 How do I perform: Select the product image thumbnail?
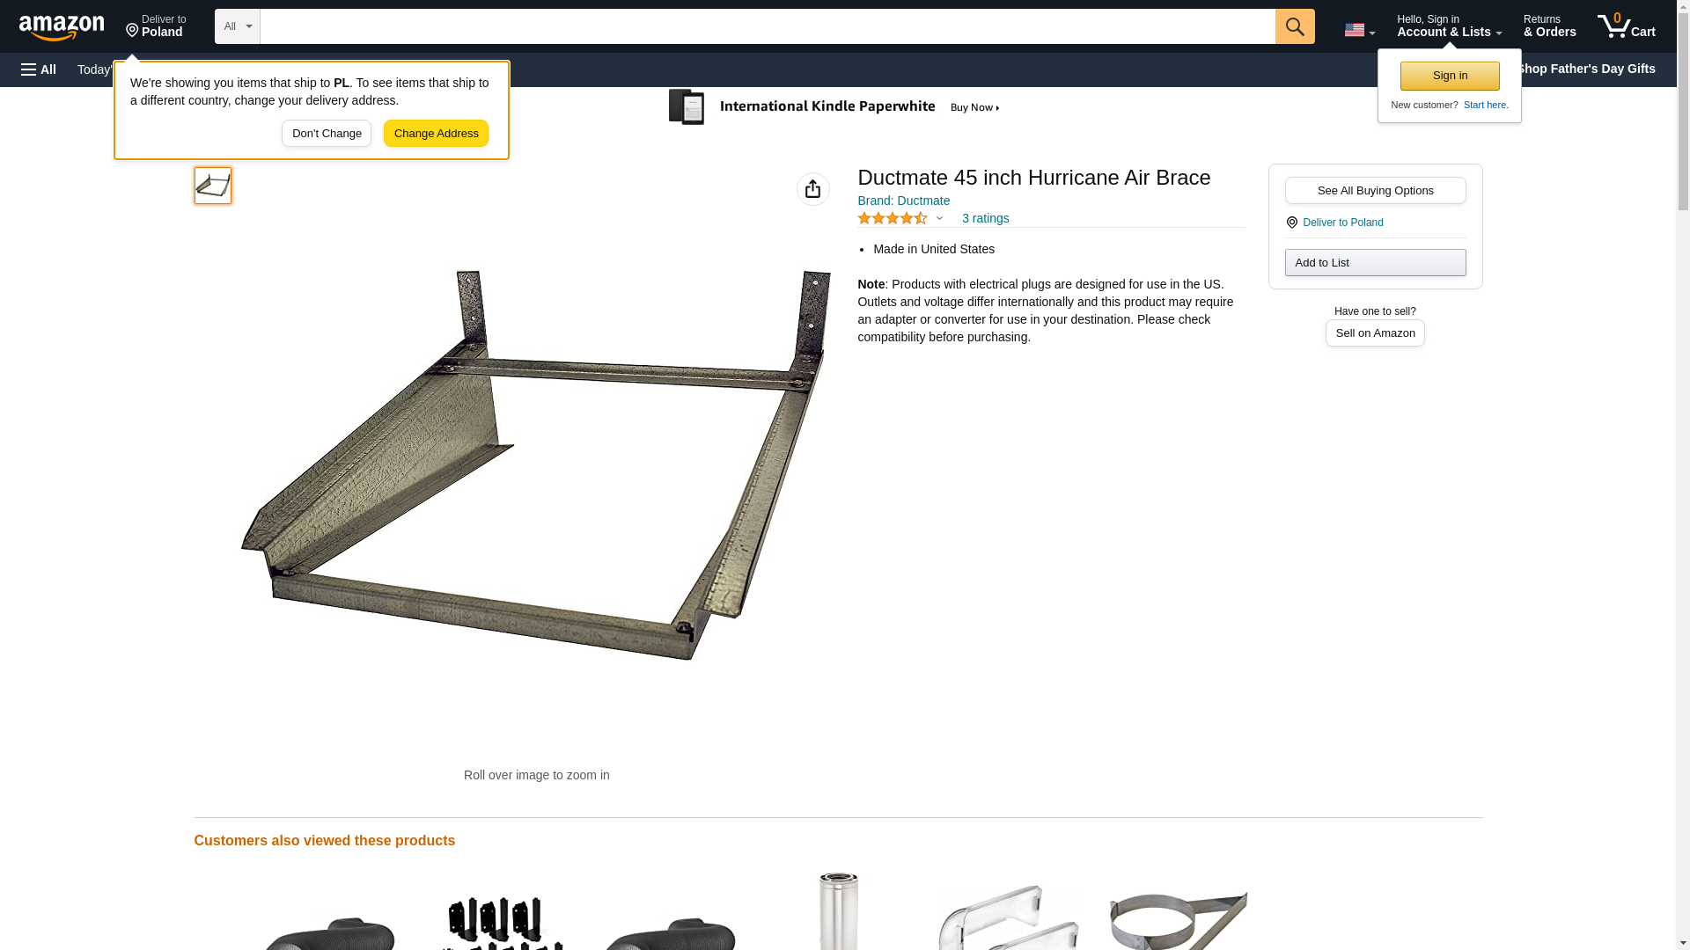tap(213, 186)
